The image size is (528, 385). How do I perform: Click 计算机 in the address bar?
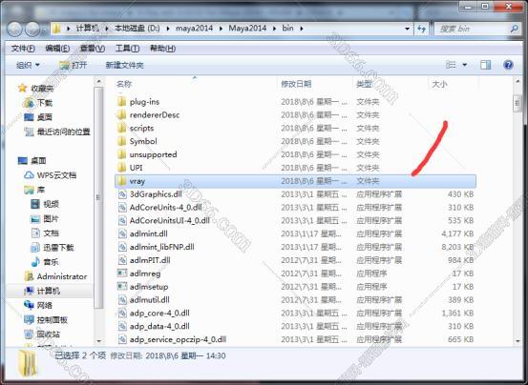click(87, 29)
